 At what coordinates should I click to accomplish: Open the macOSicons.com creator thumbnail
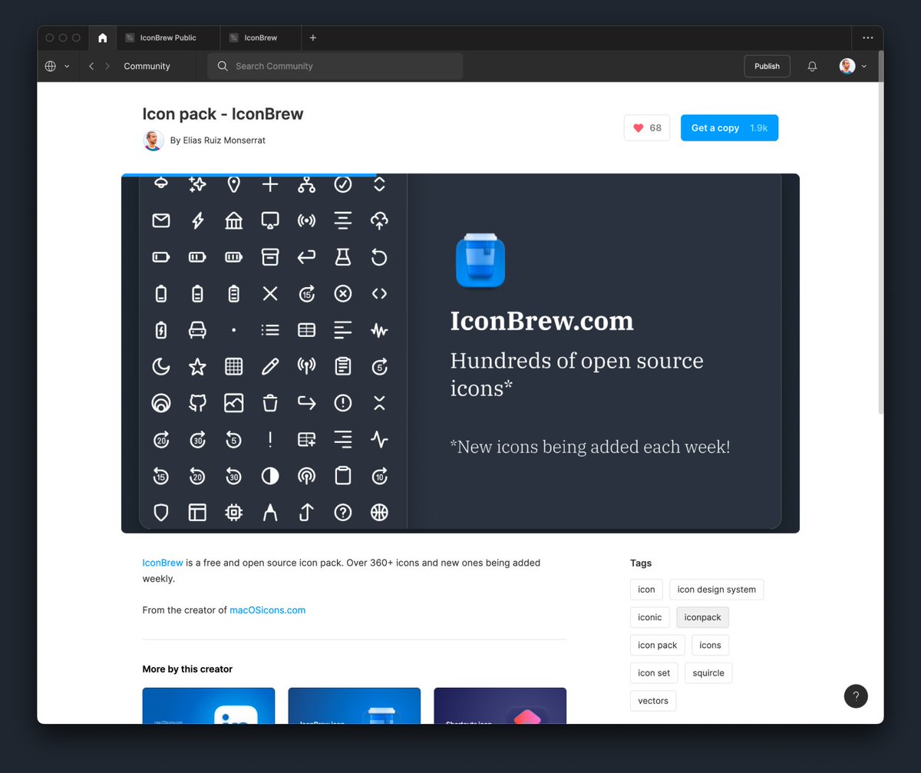tap(209, 705)
